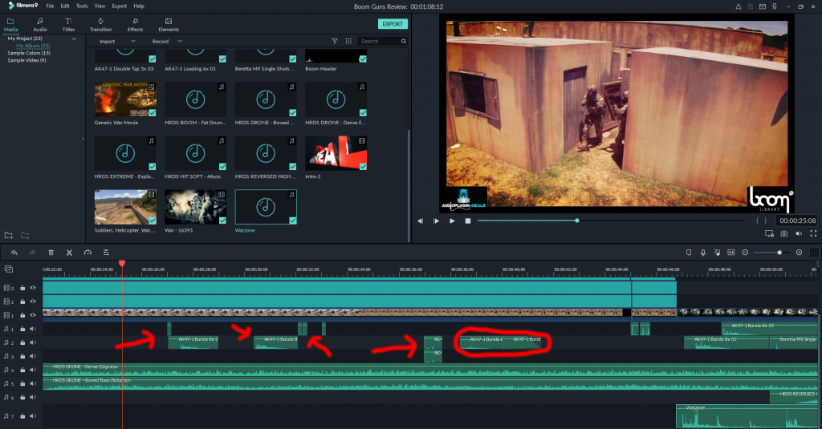Open preview quality display settings icon
Screen dimensions: 822x429
769,233
